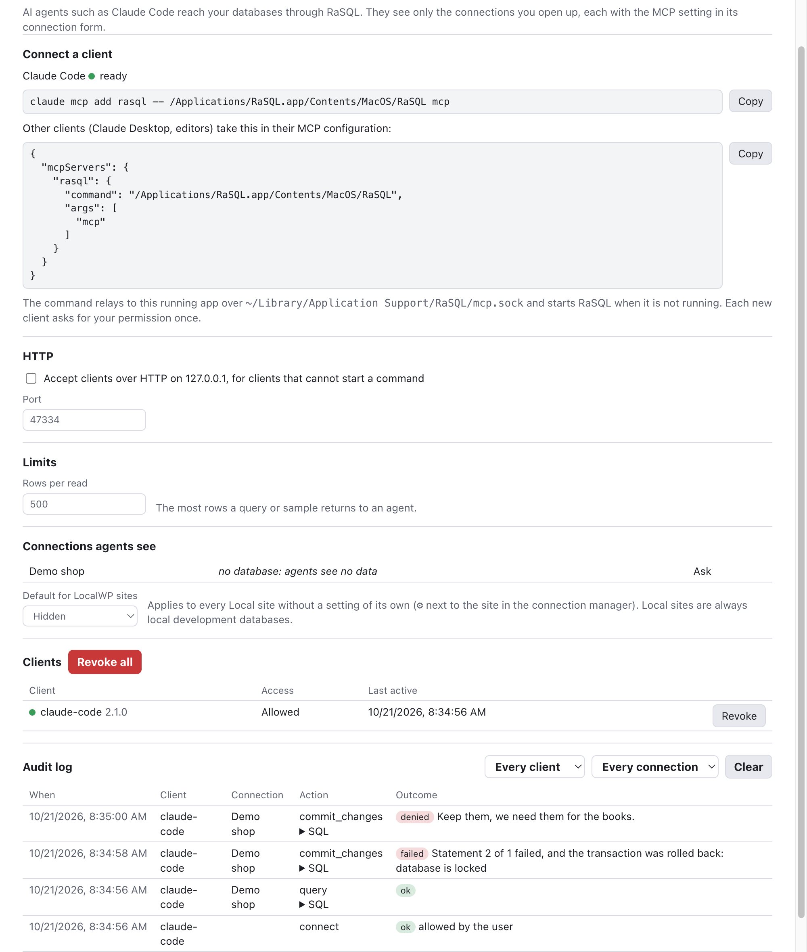The image size is (807, 952).
Task: Click the Allowed access cell
Action: [280, 712]
